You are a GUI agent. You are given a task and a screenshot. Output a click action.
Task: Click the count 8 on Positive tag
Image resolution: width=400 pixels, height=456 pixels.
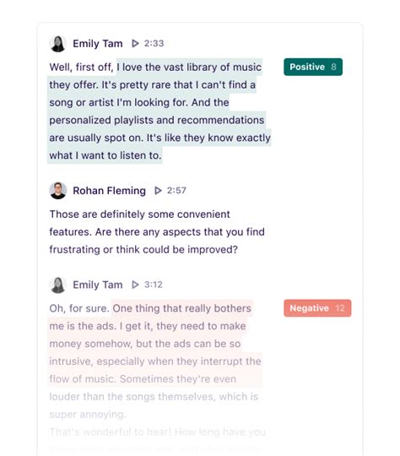(333, 67)
